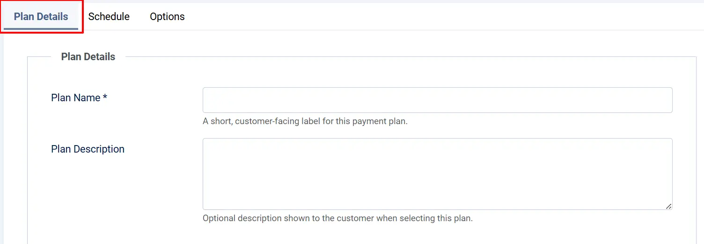Viewport: 704px width, 244px height.
Task: Click into the Plan Name text field
Action: tap(437, 100)
